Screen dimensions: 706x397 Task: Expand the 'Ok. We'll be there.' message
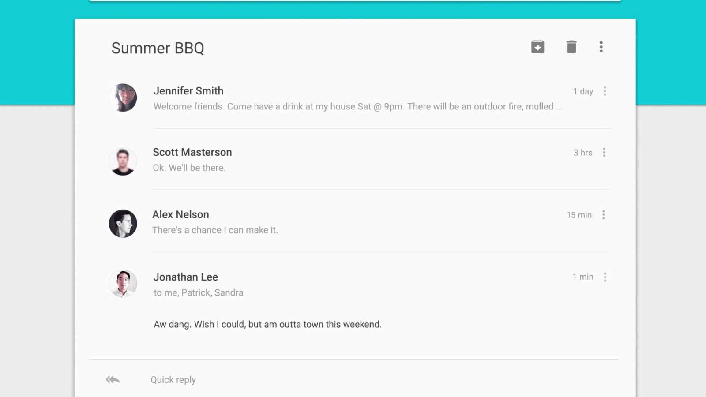tap(189, 168)
